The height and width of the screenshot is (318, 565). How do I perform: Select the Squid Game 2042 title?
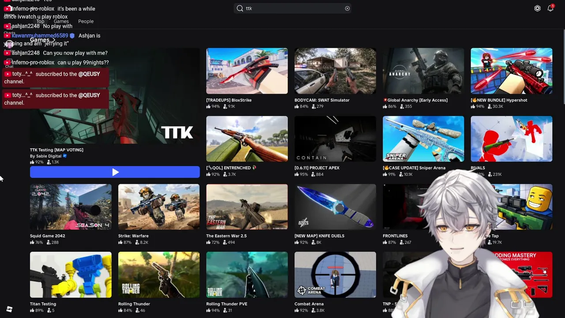tap(47, 236)
